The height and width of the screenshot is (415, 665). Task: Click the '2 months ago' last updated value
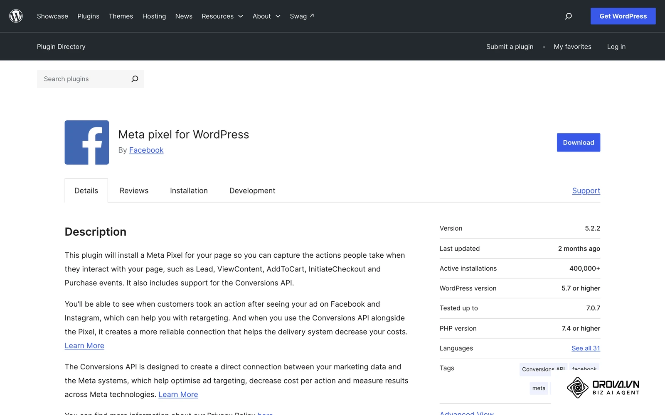(x=579, y=249)
